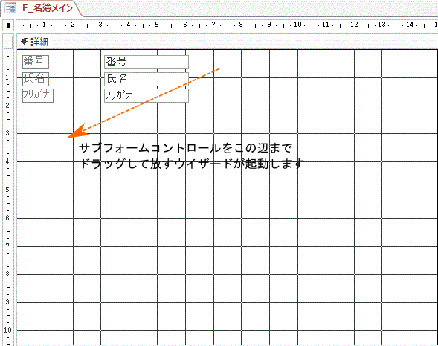The width and height of the screenshot is (438, 346).
Task: Click the arrow icon beside 詳細
Action: pyautogui.click(x=25, y=42)
